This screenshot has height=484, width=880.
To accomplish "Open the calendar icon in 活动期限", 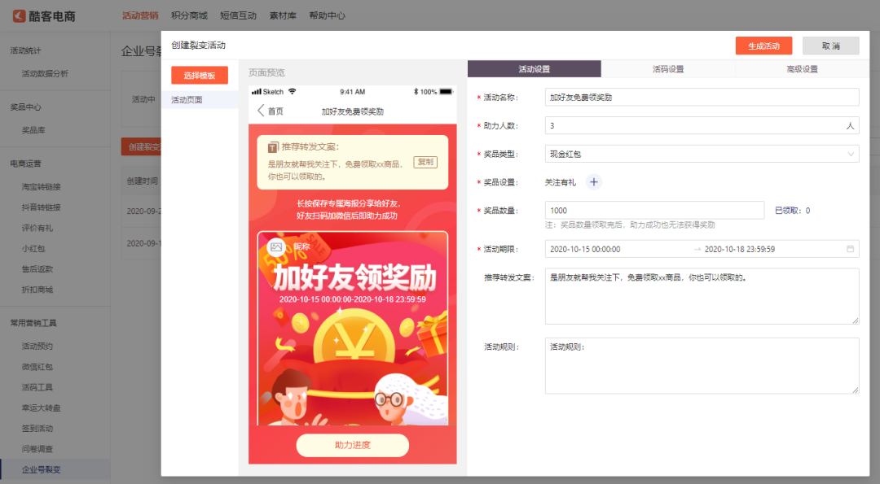I will [850, 249].
